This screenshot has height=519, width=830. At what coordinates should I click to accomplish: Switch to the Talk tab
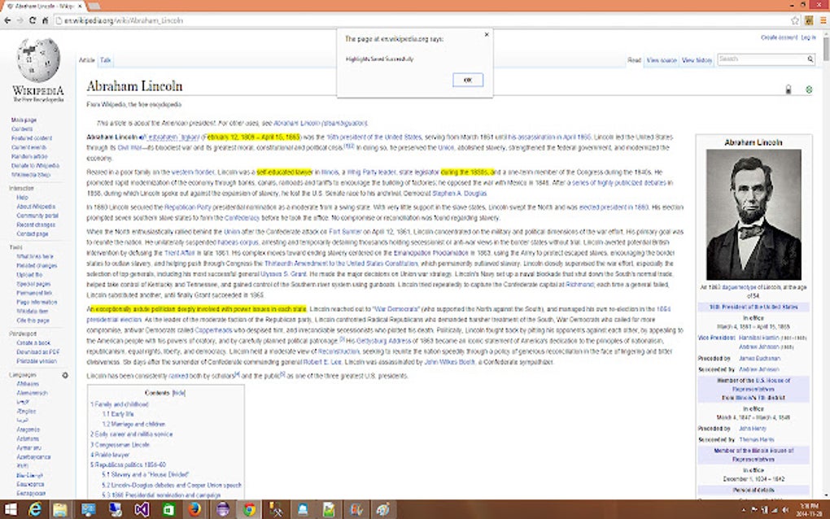point(105,60)
